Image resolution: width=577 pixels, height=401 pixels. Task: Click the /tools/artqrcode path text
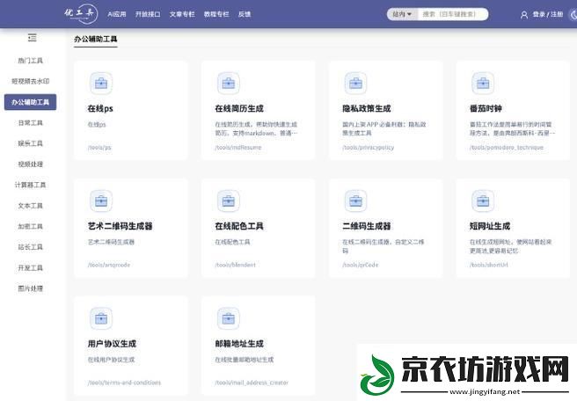tap(109, 265)
